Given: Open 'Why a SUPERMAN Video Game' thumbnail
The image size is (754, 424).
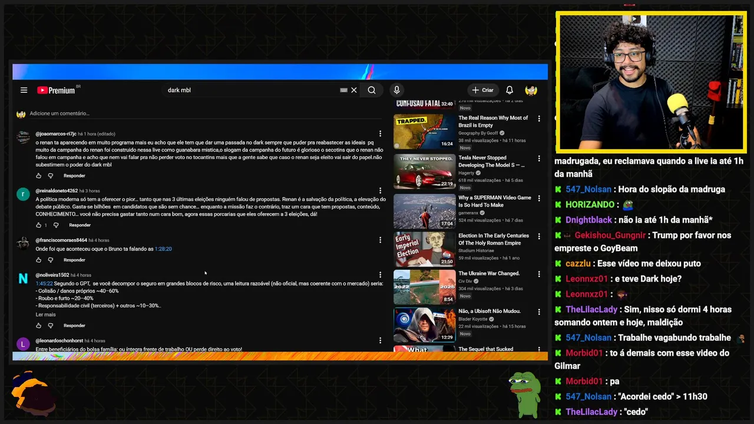Looking at the screenshot, I should (x=424, y=211).
